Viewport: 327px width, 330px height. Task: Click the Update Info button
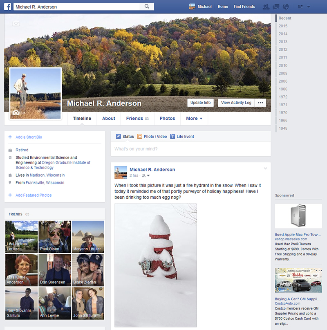tap(200, 103)
